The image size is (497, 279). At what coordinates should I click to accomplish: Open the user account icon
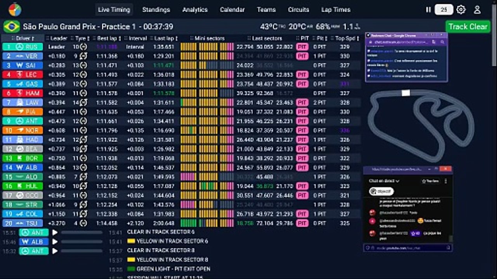(x=477, y=10)
